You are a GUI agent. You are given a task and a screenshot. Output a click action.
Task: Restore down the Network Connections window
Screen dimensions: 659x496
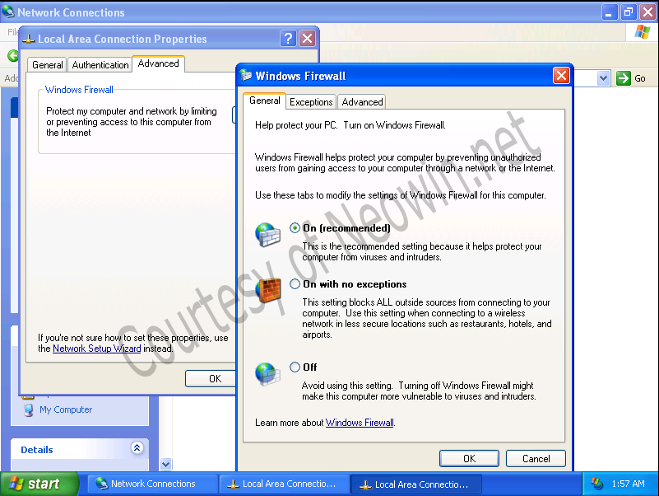pyautogui.click(x=629, y=12)
